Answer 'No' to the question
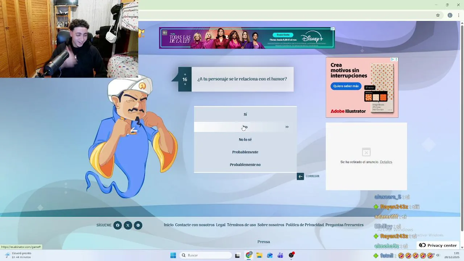Screen dimensions: 464x261 point(245,127)
